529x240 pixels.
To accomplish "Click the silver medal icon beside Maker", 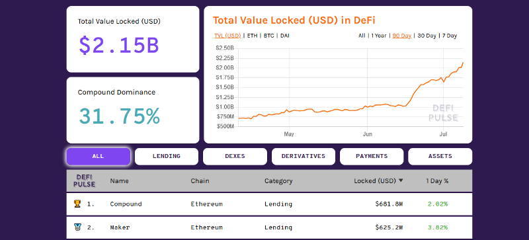I will 77,227.
